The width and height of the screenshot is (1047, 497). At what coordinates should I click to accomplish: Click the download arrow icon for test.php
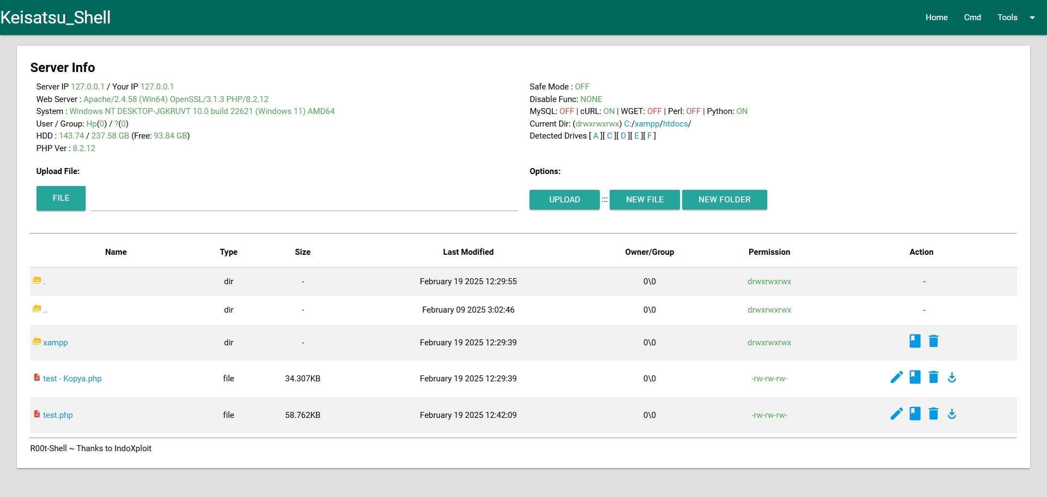pyautogui.click(x=952, y=414)
